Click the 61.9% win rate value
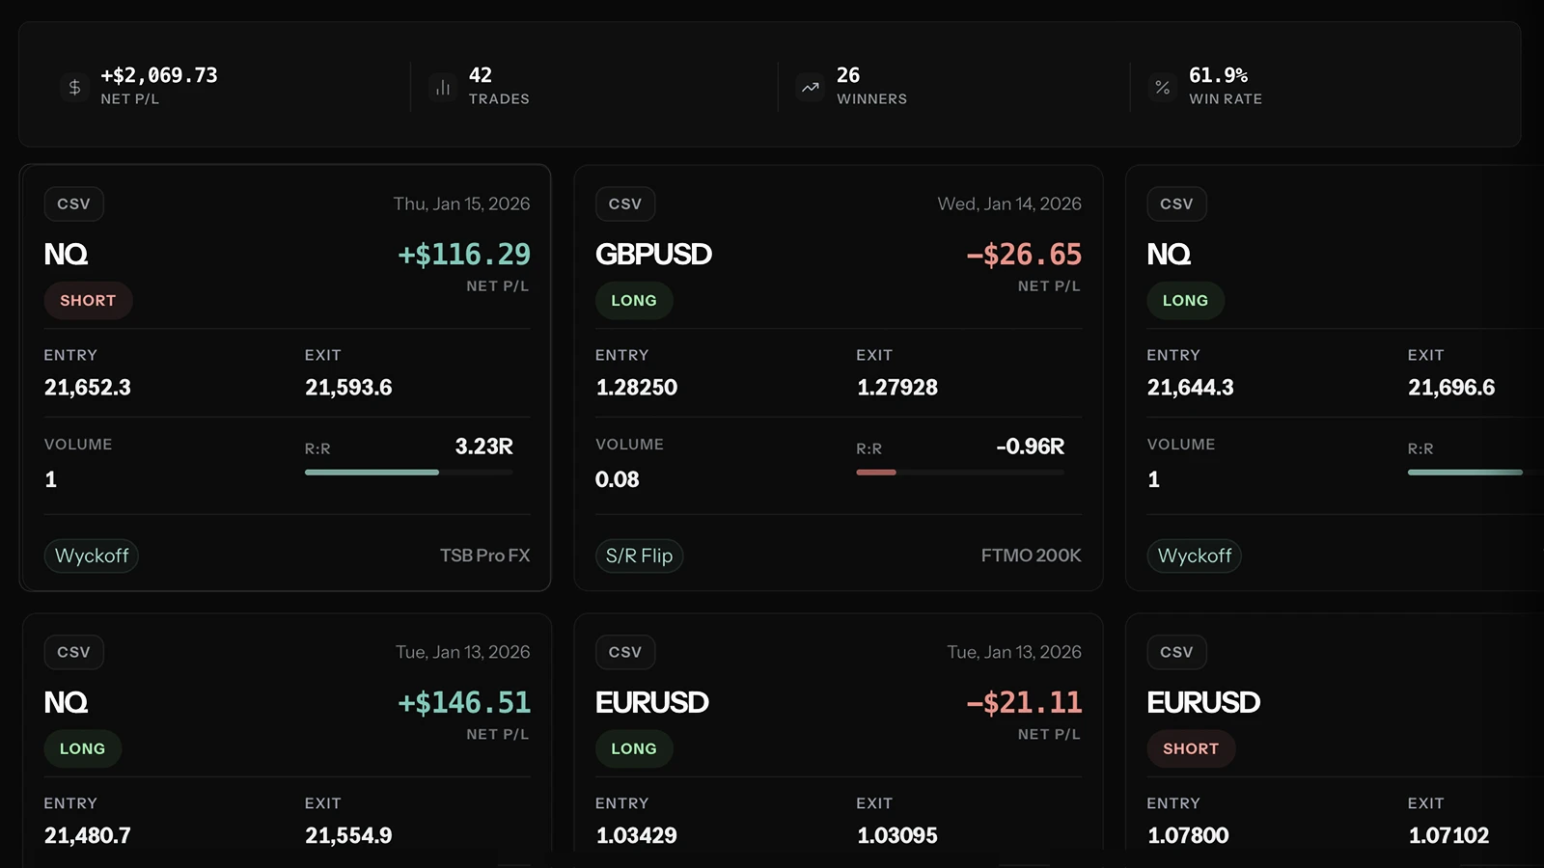This screenshot has width=1544, height=868. (x=1219, y=75)
